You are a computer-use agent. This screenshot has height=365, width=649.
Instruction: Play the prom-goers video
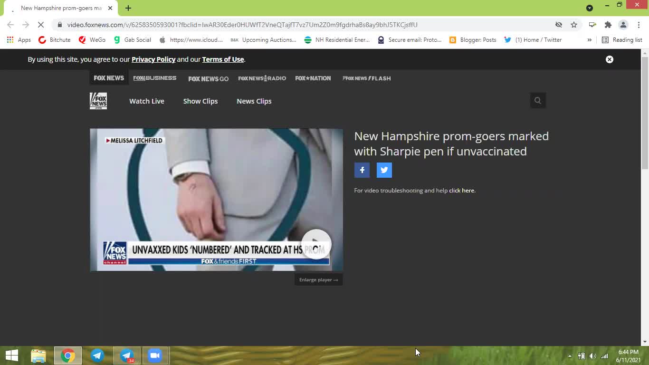click(x=316, y=244)
